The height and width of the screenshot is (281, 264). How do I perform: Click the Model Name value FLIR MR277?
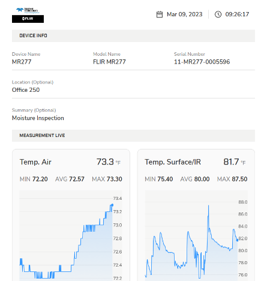[x=109, y=62]
